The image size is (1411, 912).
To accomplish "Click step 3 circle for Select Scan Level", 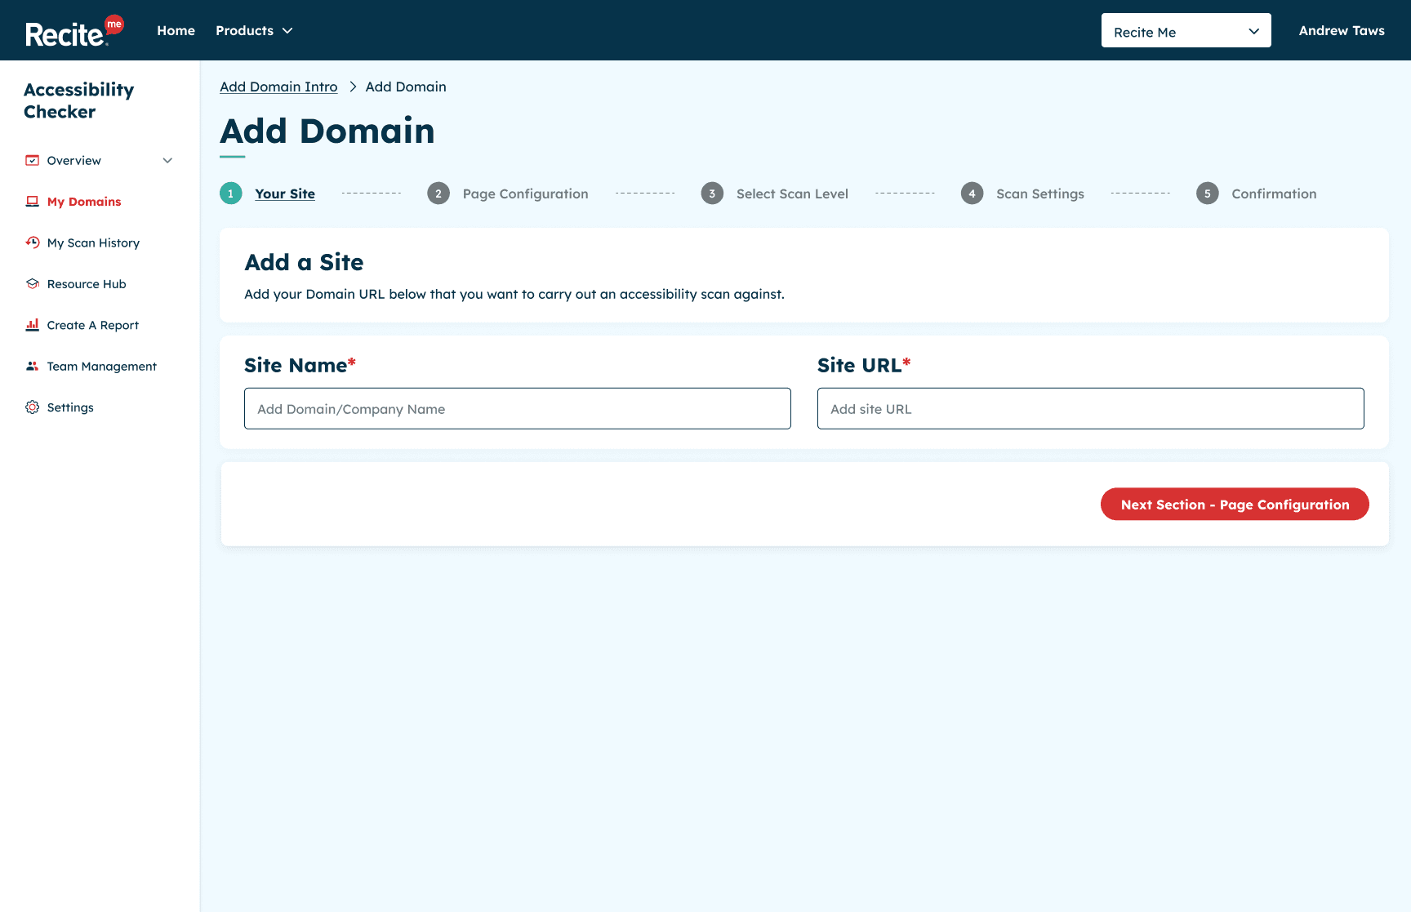I will point(712,194).
